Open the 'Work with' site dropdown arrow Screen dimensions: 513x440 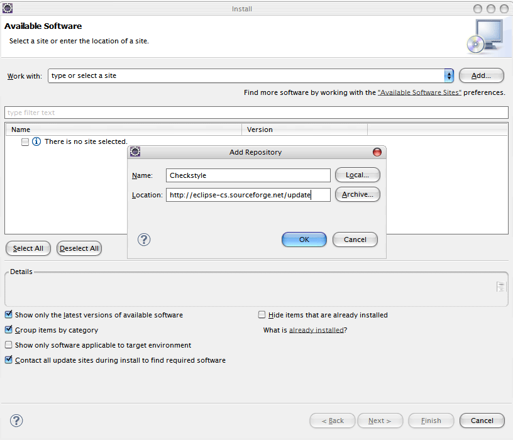pos(449,75)
